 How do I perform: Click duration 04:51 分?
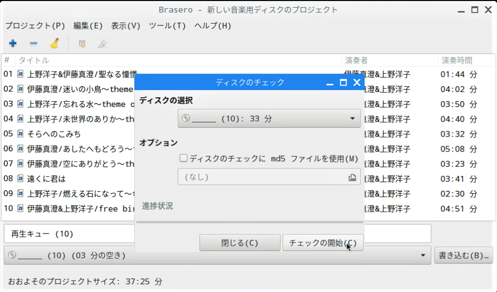459,209
